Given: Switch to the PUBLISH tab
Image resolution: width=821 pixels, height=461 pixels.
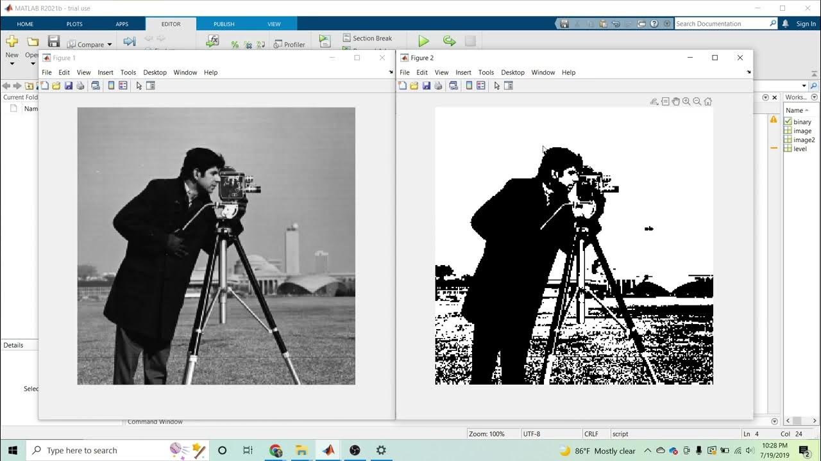Looking at the screenshot, I should click(224, 24).
